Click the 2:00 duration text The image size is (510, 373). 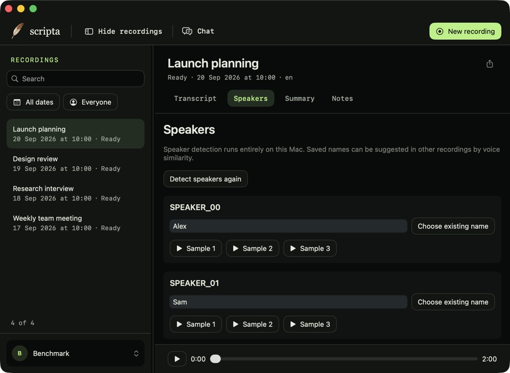click(x=489, y=359)
